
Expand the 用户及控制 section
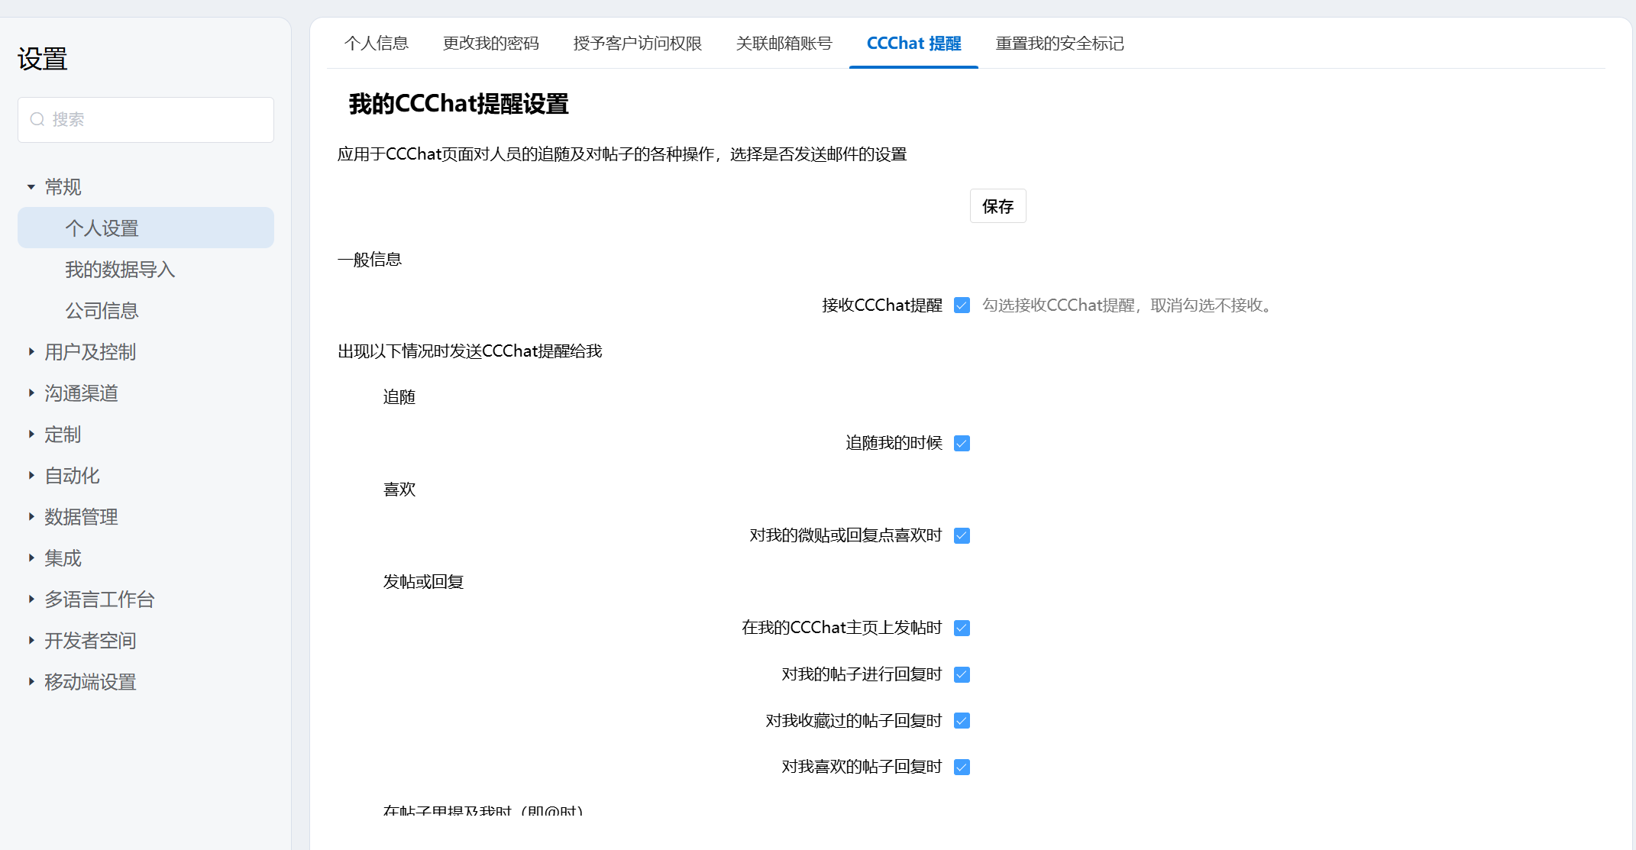point(31,352)
